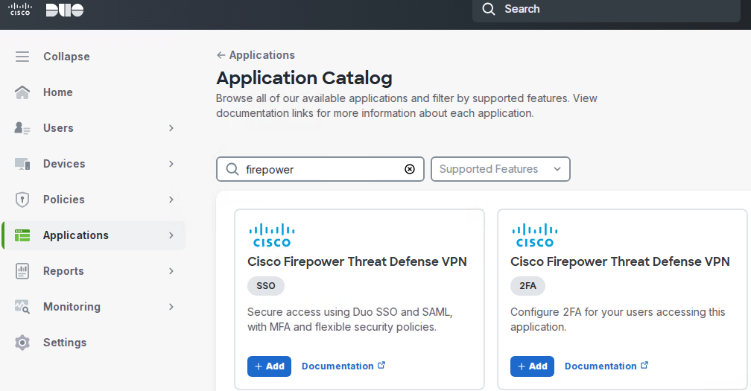The height and width of the screenshot is (391, 751).
Task: Go back via the Applications breadcrumb link
Action: coord(262,55)
